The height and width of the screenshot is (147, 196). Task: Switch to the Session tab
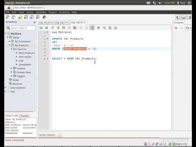[x=24, y=116]
